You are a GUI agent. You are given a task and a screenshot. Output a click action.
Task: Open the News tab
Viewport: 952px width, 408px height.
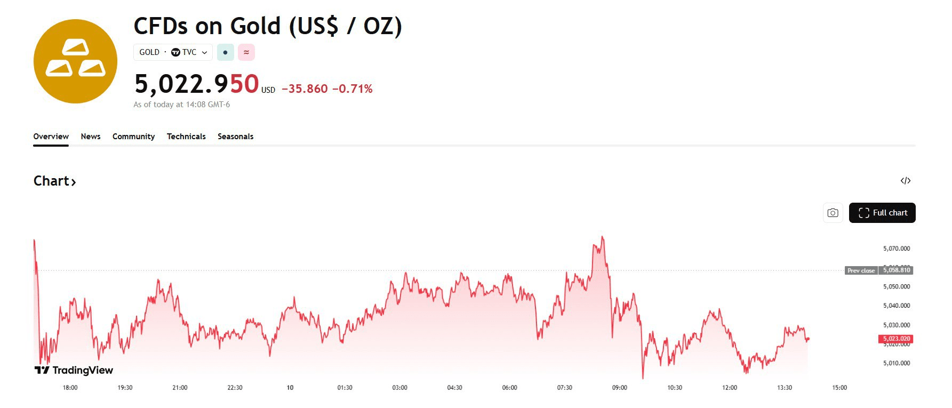pyautogui.click(x=91, y=137)
